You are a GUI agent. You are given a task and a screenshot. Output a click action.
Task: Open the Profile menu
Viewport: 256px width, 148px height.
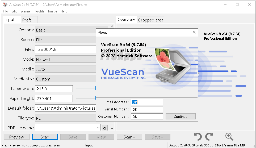tap(40, 11)
